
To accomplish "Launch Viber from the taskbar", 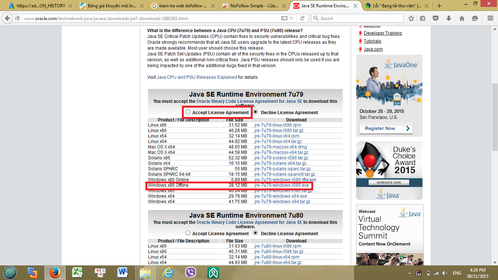I will coord(190,272).
